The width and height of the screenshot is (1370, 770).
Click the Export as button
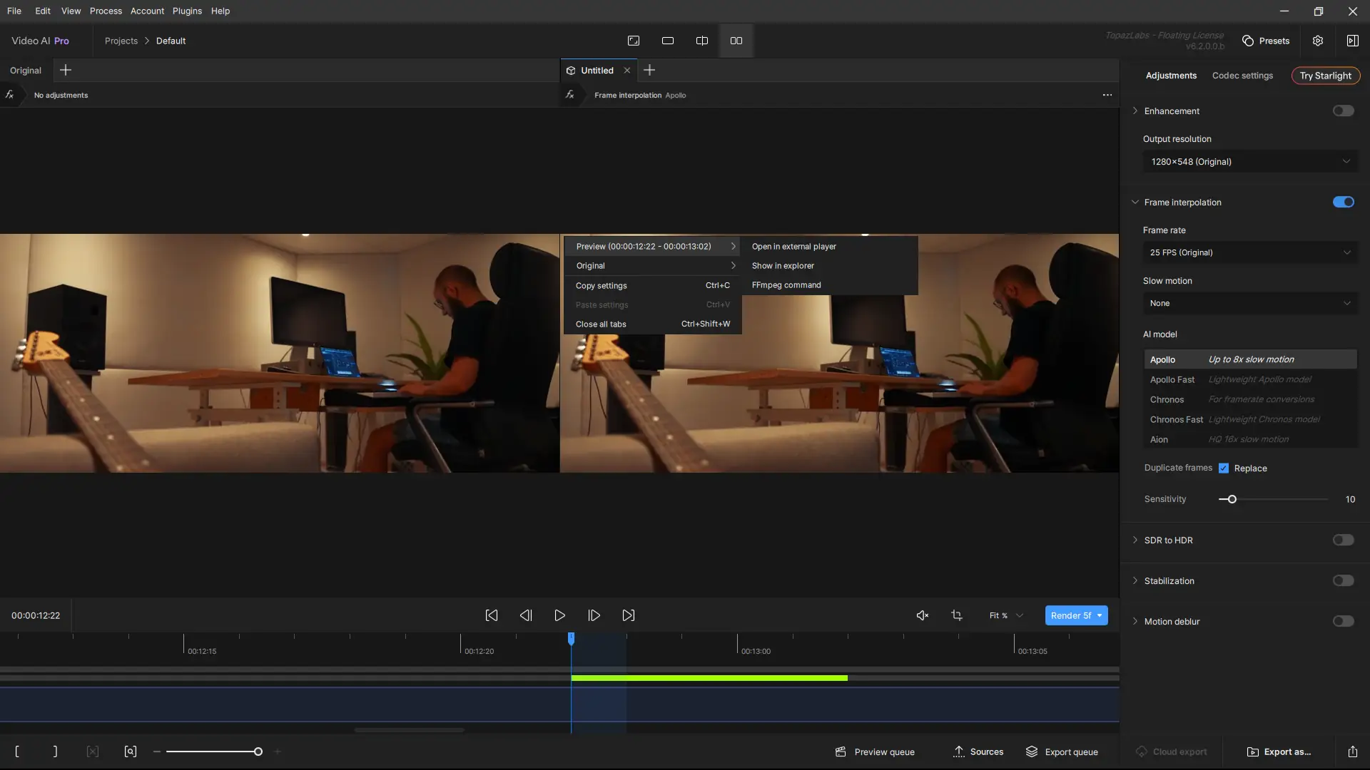(1279, 751)
